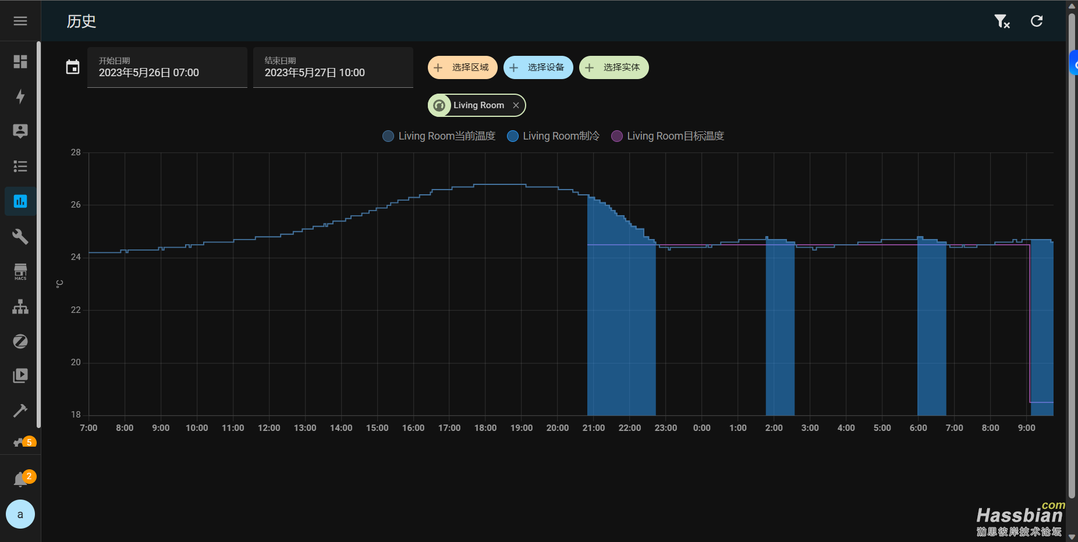This screenshot has height=542, width=1078.
Task: Edit the start date 2023年5月26日 07:00
Action: [167, 67]
